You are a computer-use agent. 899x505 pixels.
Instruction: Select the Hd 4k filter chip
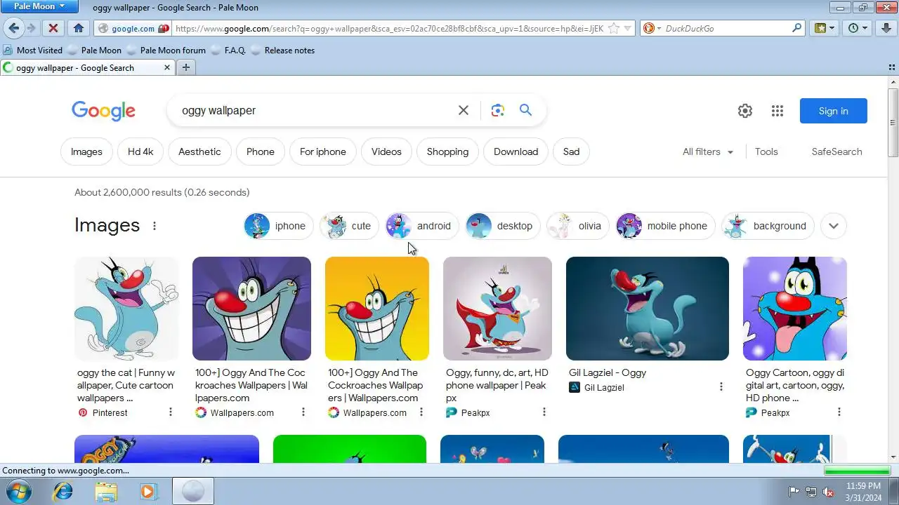pyautogui.click(x=140, y=151)
